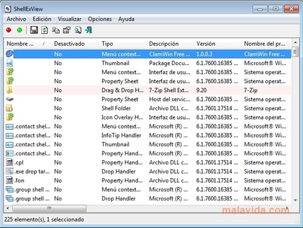Click the drive icon of the Host del servic... row

pyautogui.click(x=10, y=99)
